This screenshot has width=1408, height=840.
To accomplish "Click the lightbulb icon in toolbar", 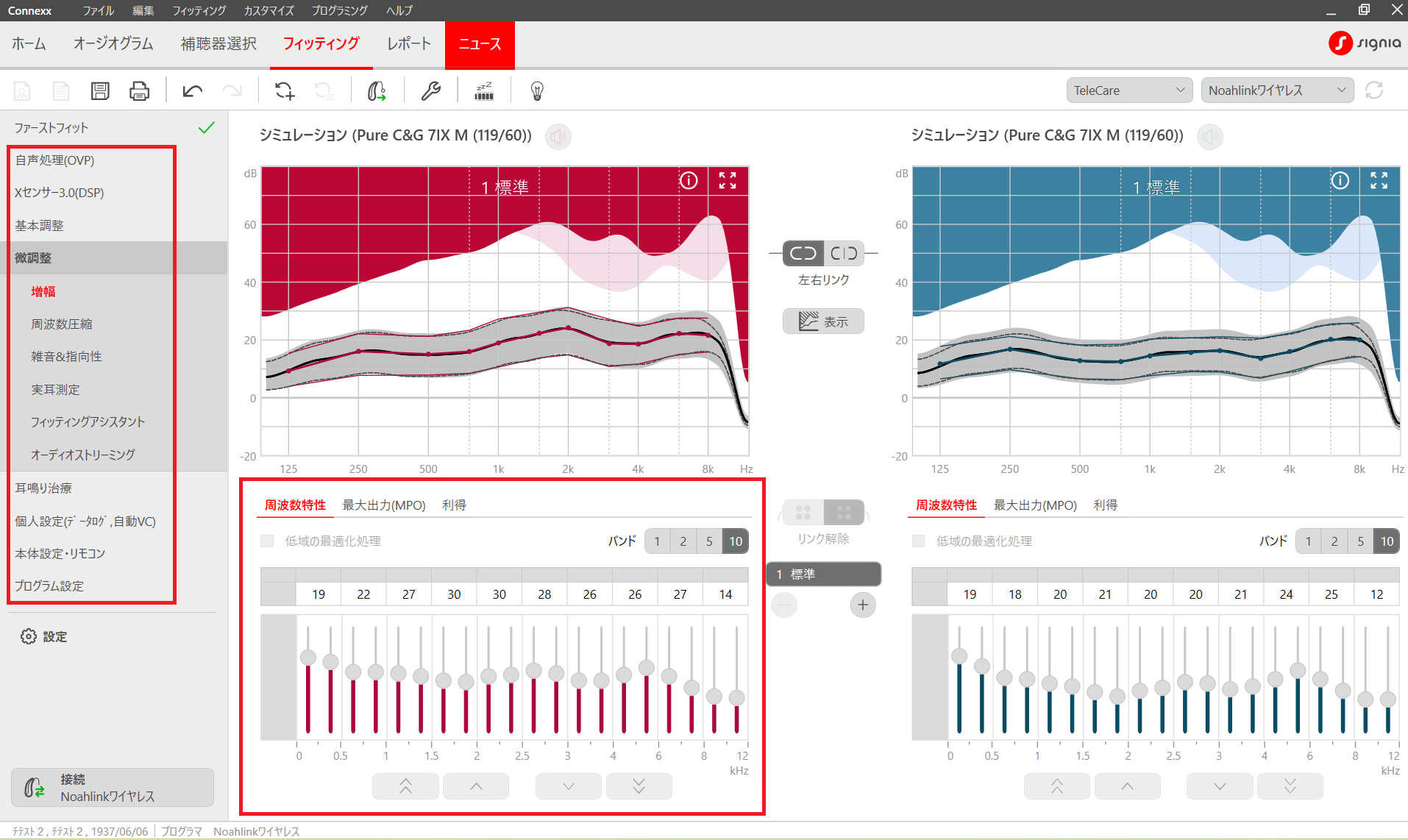I will [537, 90].
